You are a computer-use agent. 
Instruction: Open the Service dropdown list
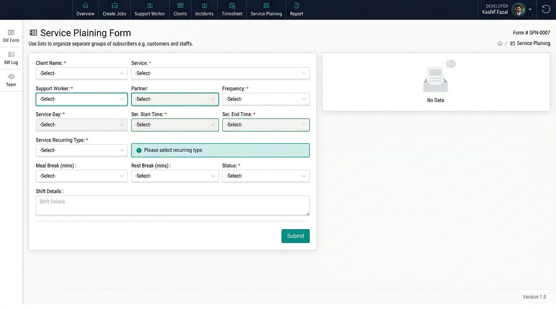220,73
